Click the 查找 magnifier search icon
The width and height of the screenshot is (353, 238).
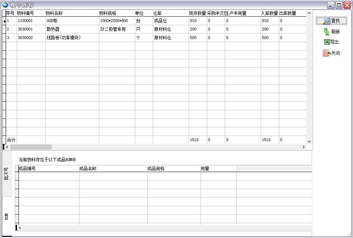tap(327, 21)
